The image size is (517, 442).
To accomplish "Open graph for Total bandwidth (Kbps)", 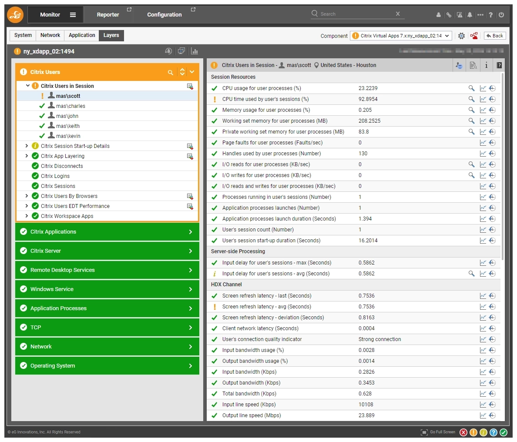I will pyautogui.click(x=483, y=394).
